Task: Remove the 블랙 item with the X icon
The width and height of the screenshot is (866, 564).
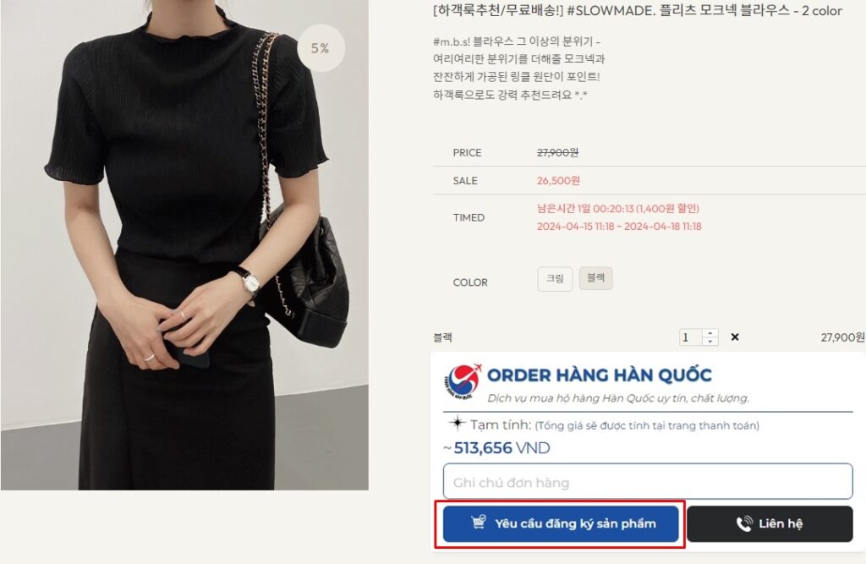Action: pos(735,337)
